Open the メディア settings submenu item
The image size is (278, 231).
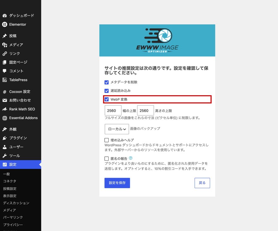(9, 210)
